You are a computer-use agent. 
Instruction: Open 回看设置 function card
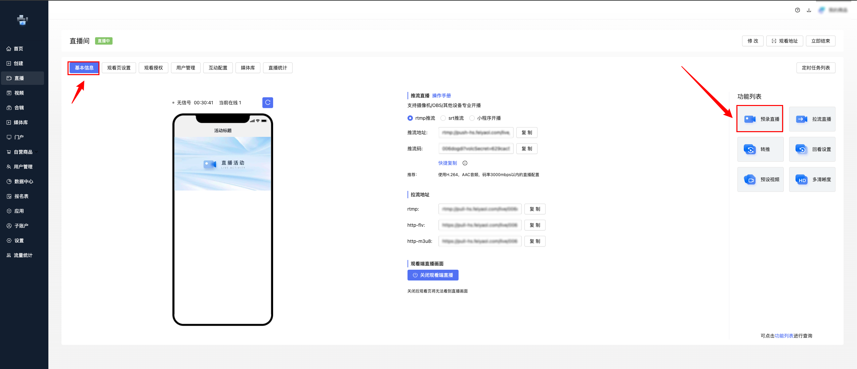coord(812,149)
